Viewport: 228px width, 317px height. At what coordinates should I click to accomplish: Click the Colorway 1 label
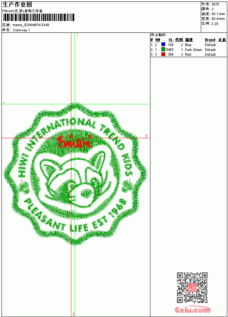click(x=21, y=30)
